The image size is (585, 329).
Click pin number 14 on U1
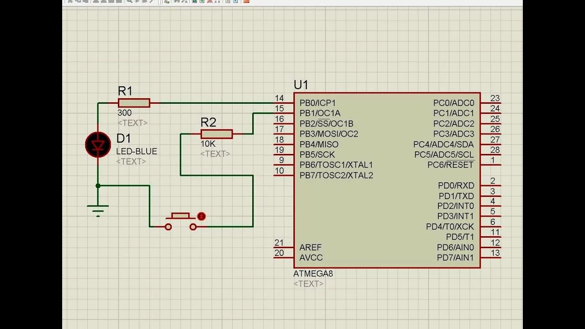(279, 98)
